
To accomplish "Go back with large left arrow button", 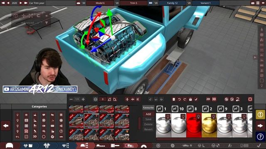I will click(6, 126).
